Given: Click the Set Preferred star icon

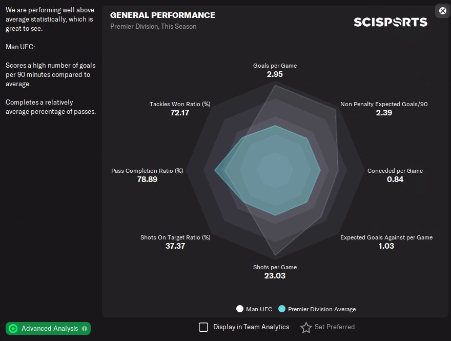Looking at the screenshot, I should 306,327.
